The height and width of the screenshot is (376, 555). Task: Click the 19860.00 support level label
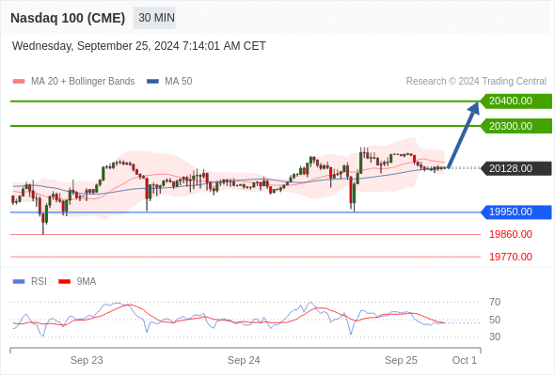(511, 234)
